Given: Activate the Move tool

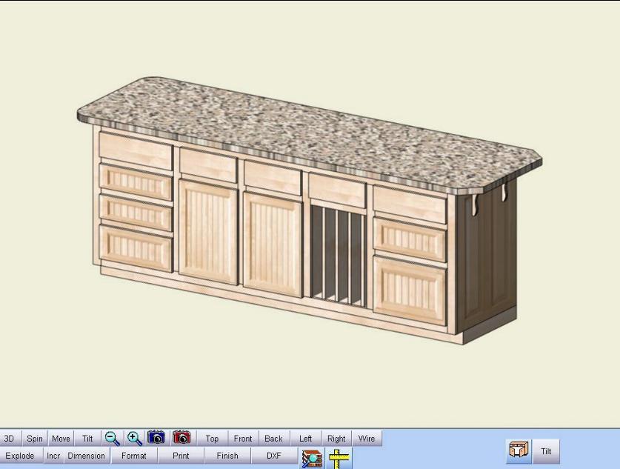Looking at the screenshot, I should (61, 439).
